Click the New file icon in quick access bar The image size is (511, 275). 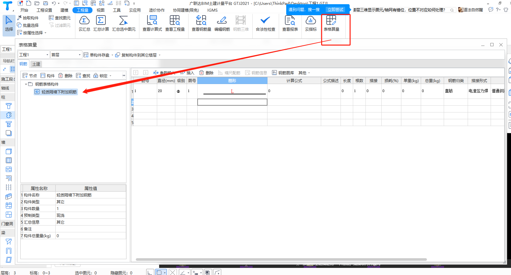click(x=28, y=3)
